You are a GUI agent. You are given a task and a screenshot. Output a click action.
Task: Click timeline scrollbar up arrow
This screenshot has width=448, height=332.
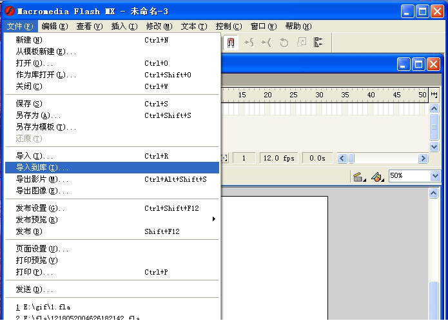pyautogui.click(x=434, y=108)
